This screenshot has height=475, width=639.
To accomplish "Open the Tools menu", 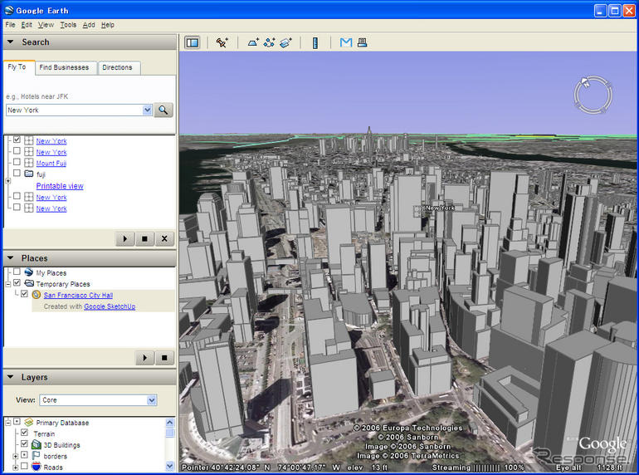I will (68, 25).
